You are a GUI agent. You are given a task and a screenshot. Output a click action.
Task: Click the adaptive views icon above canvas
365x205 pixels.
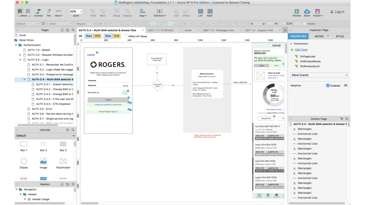point(80,36)
